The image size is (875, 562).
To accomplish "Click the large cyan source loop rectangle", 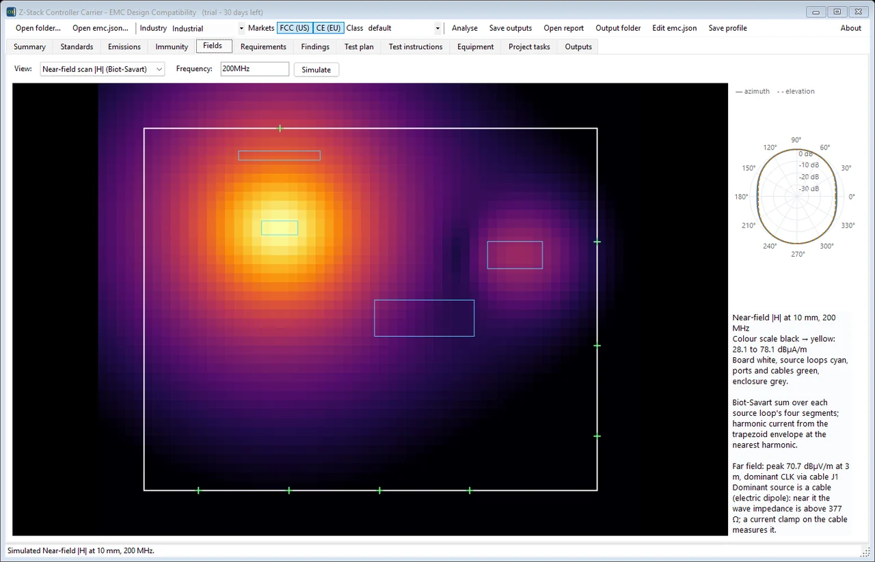I will 425,318.
